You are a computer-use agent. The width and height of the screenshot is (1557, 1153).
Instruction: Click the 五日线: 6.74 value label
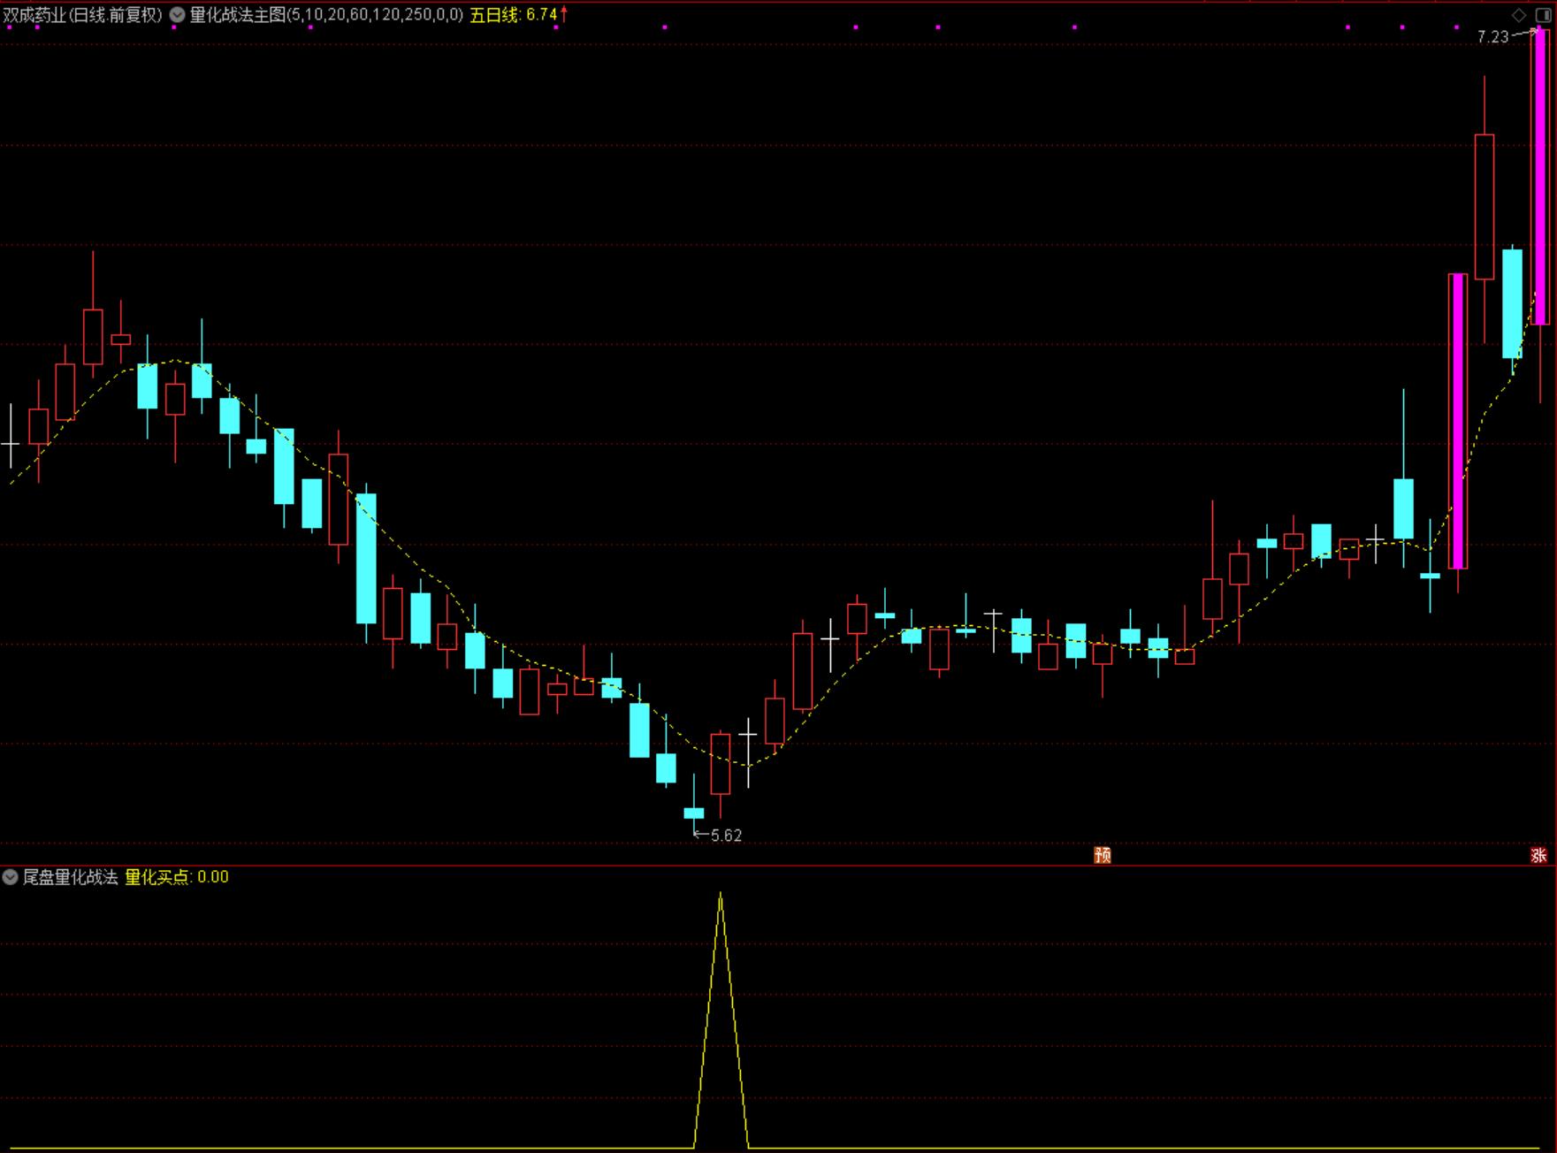pyautogui.click(x=514, y=15)
